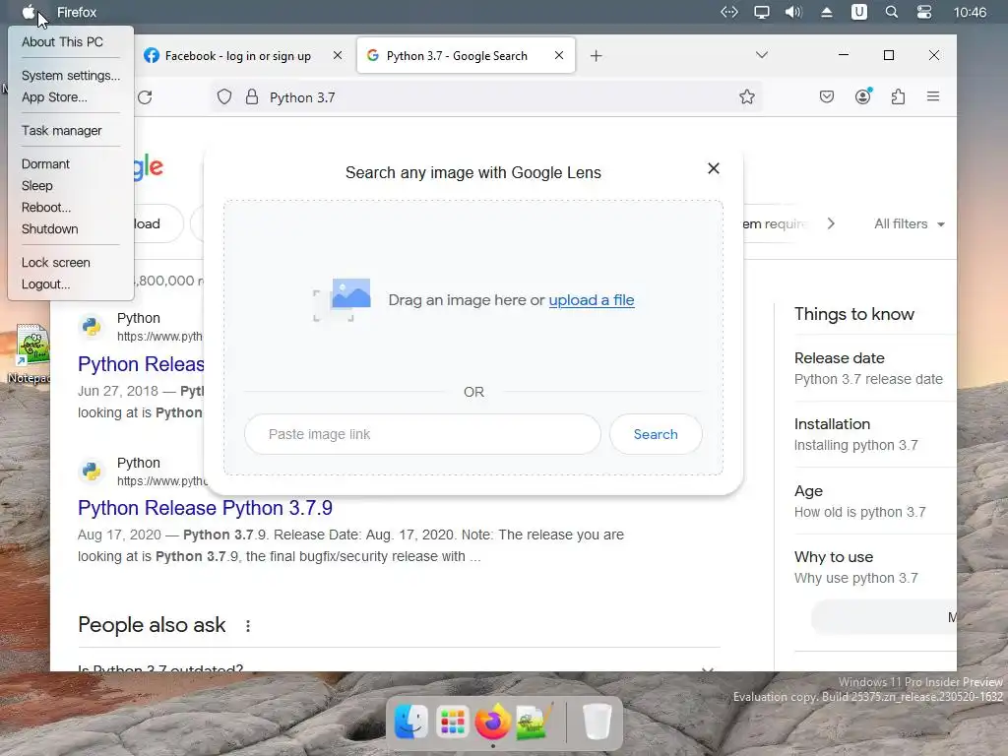Select the Dormant menu option
The height and width of the screenshot is (756, 1008).
tap(45, 164)
